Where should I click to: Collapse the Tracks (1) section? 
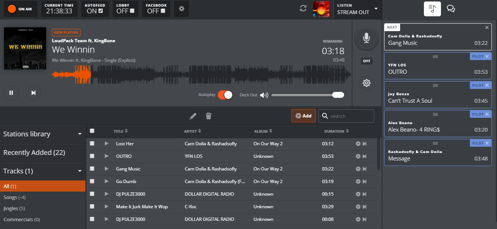43,171
